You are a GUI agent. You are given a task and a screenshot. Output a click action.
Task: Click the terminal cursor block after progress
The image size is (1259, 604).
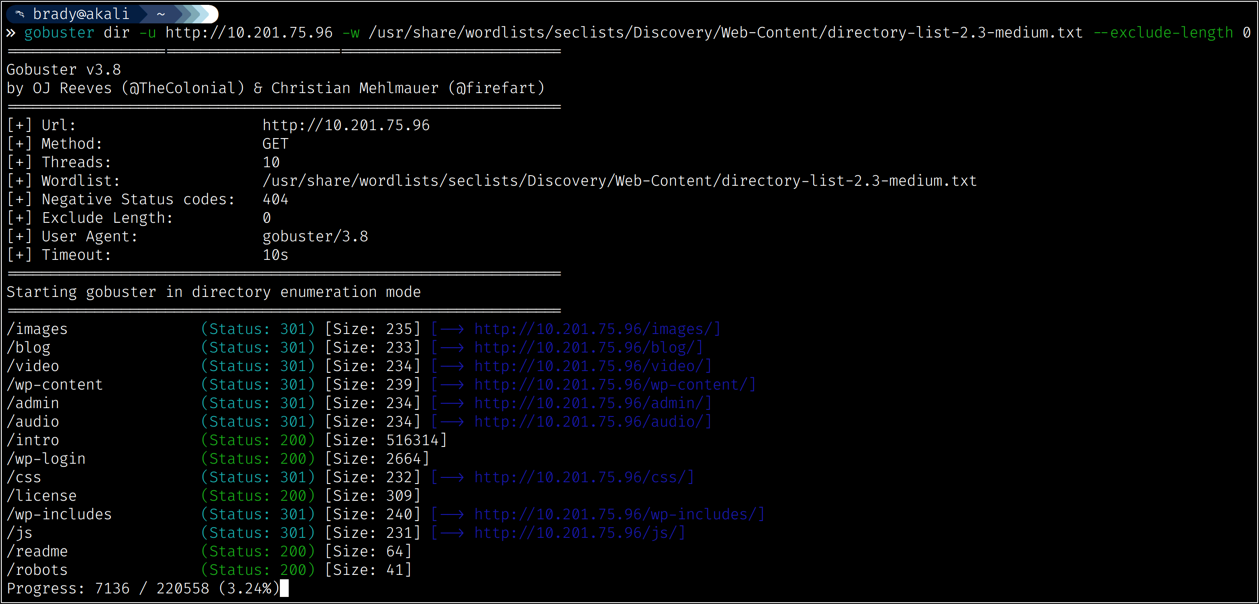[284, 589]
